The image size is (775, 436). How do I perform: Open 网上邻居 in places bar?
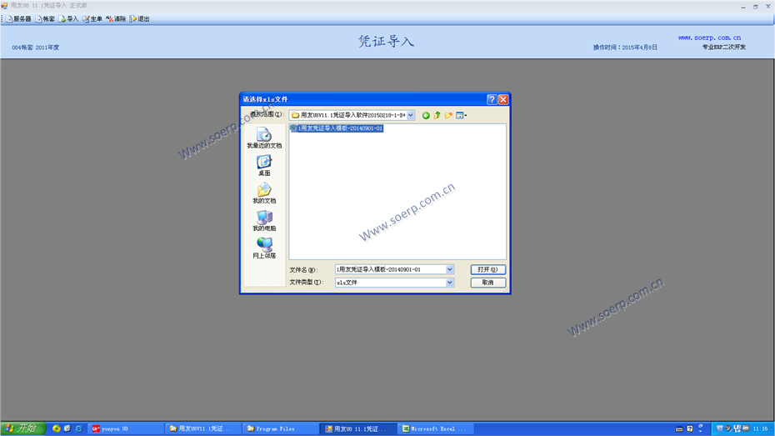point(264,248)
